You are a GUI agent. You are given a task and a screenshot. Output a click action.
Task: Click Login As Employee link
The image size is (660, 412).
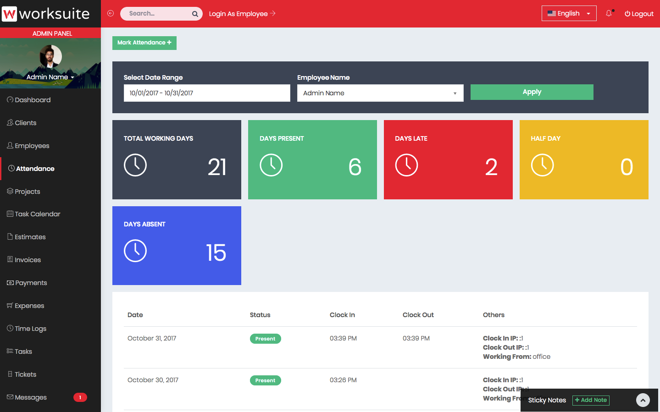coord(242,14)
